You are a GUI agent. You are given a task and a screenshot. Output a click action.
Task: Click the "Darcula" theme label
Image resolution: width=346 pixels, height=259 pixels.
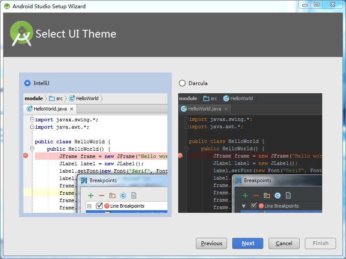(x=198, y=83)
